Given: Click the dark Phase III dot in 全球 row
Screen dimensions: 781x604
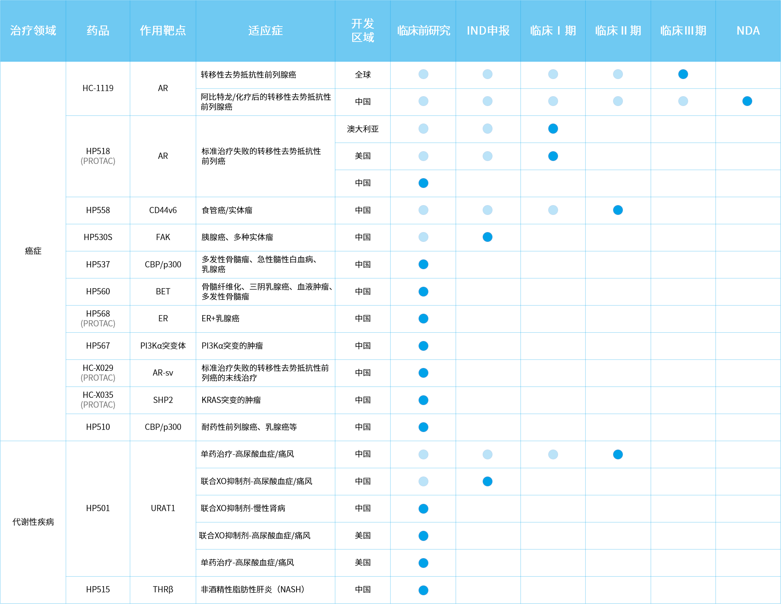Looking at the screenshot, I should 683,74.
